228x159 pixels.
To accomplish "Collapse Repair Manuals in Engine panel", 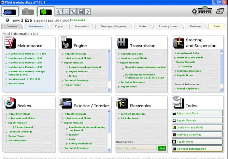I will (x=62, y=63).
